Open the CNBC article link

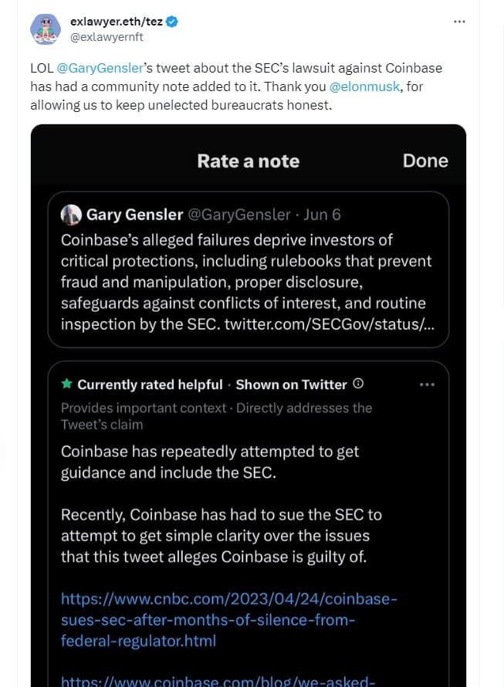tap(231, 619)
